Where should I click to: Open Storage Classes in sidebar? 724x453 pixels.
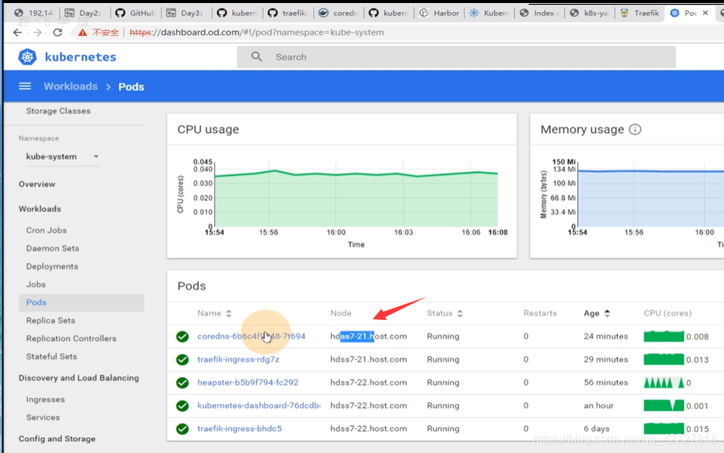tap(58, 110)
